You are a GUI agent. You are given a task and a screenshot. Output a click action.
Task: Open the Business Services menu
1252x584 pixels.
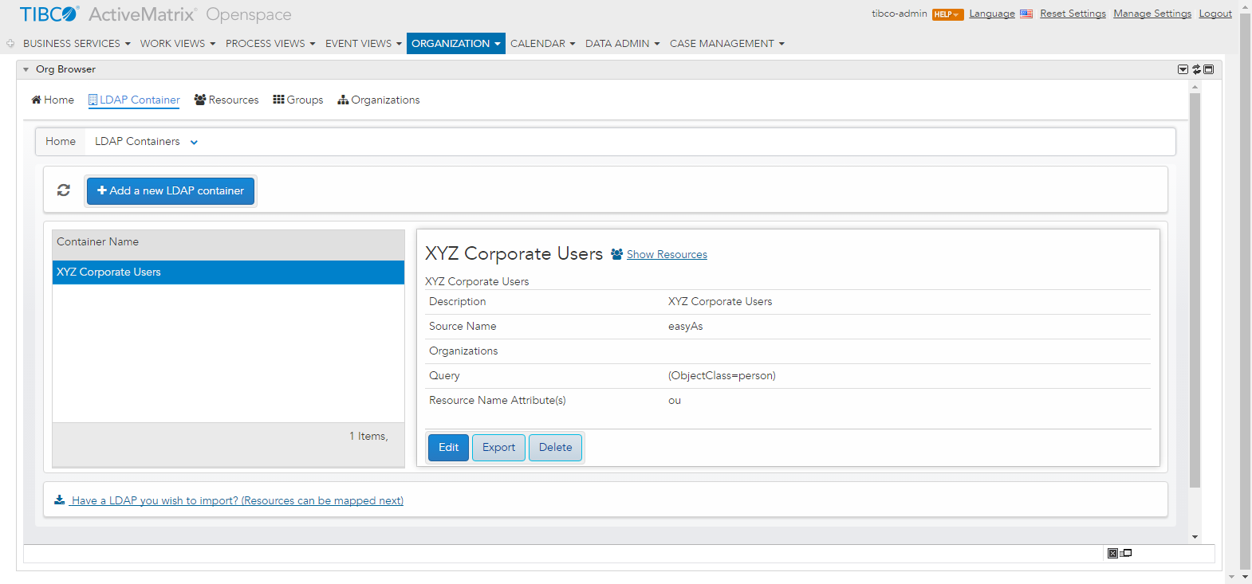click(x=77, y=44)
